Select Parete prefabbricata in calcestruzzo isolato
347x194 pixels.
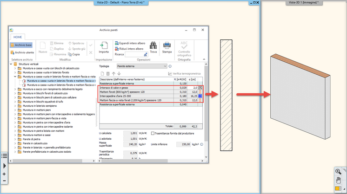tap(47, 152)
